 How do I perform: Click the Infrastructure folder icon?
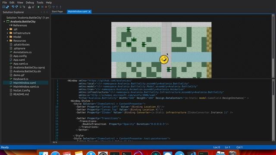point(11,33)
